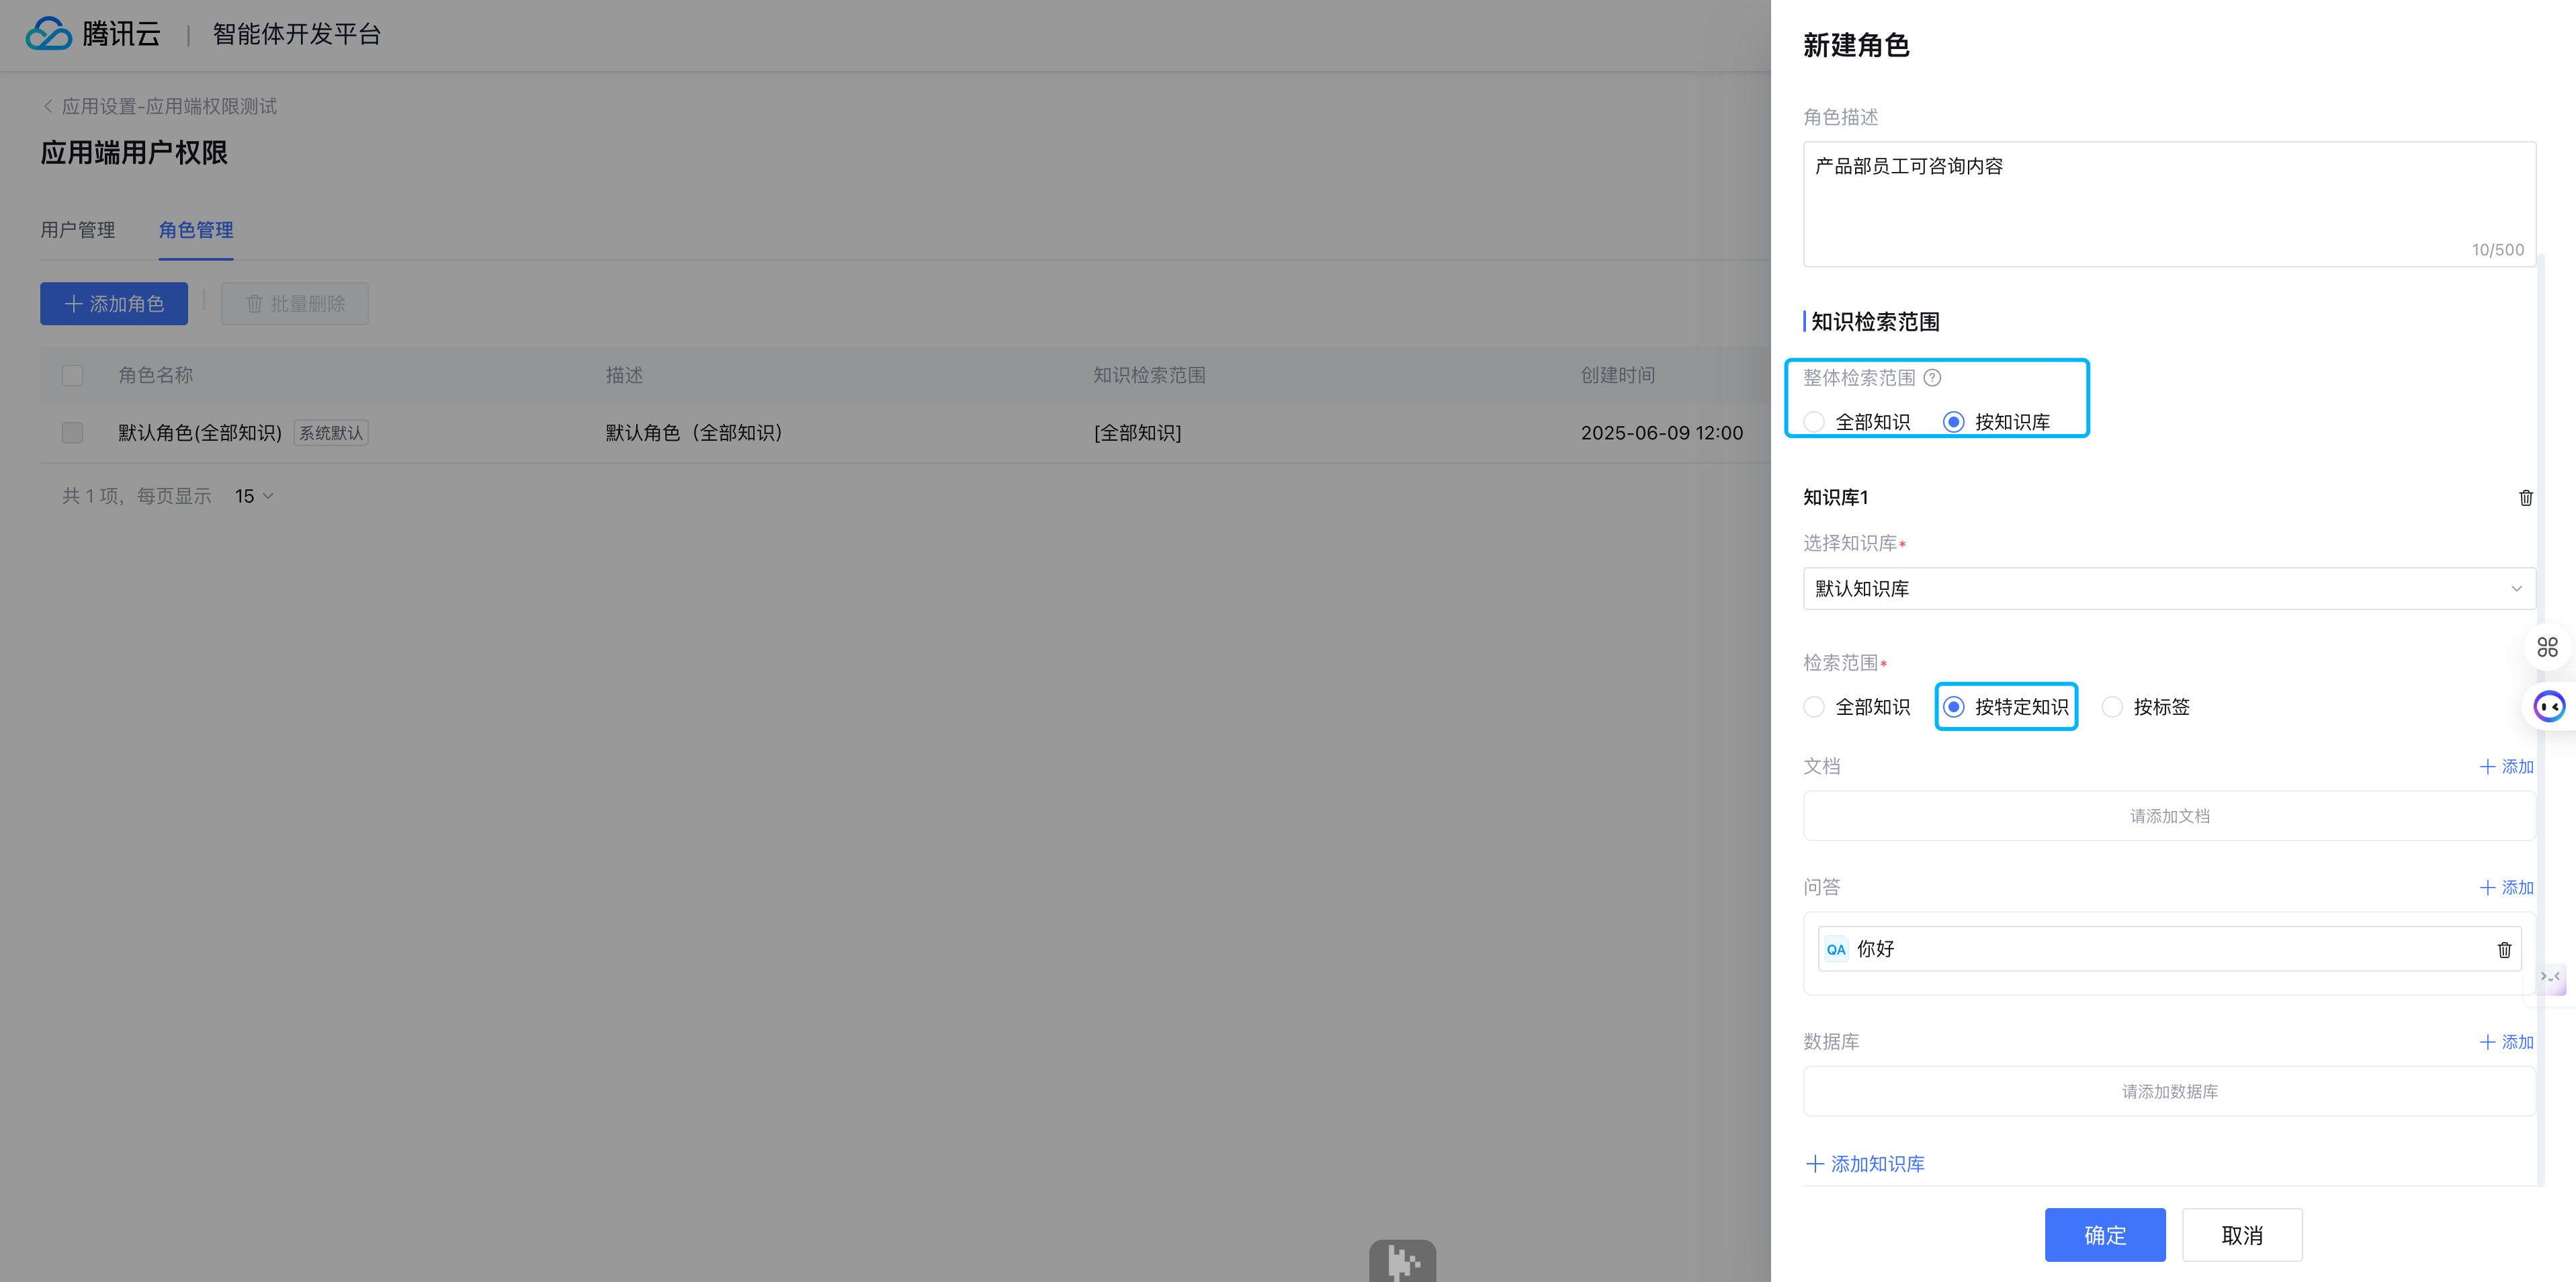Click inside the 角色描述 text area
Image resolution: width=2576 pixels, height=1282 pixels.
coord(2168,204)
